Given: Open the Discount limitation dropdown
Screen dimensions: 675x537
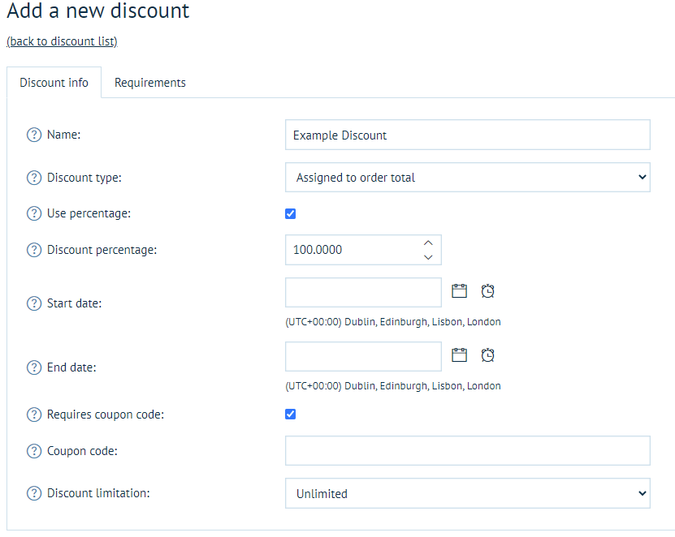Looking at the screenshot, I should click(467, 493).
